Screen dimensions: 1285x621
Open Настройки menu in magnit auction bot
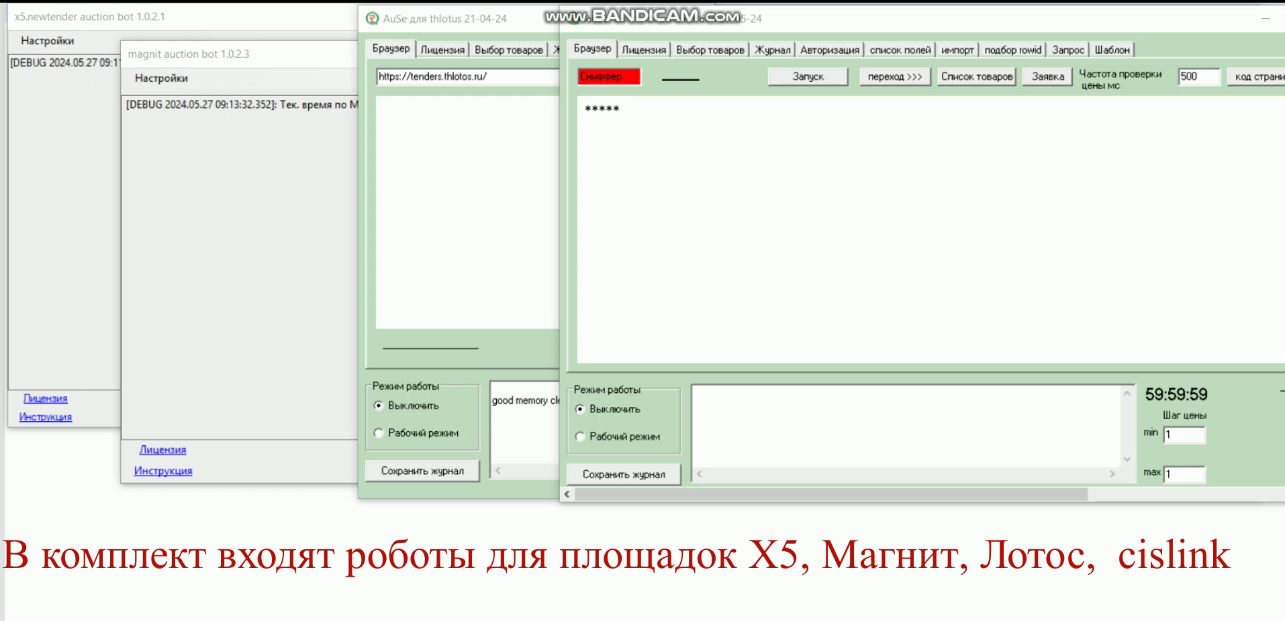[x=161, y=78]
